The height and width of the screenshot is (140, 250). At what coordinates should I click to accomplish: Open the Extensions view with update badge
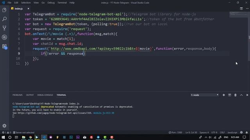point(4,47)
